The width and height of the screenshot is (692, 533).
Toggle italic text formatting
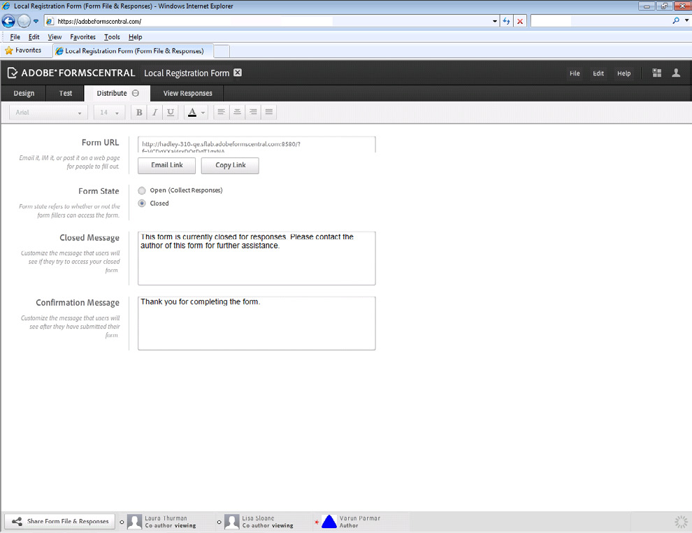(154, 113)
